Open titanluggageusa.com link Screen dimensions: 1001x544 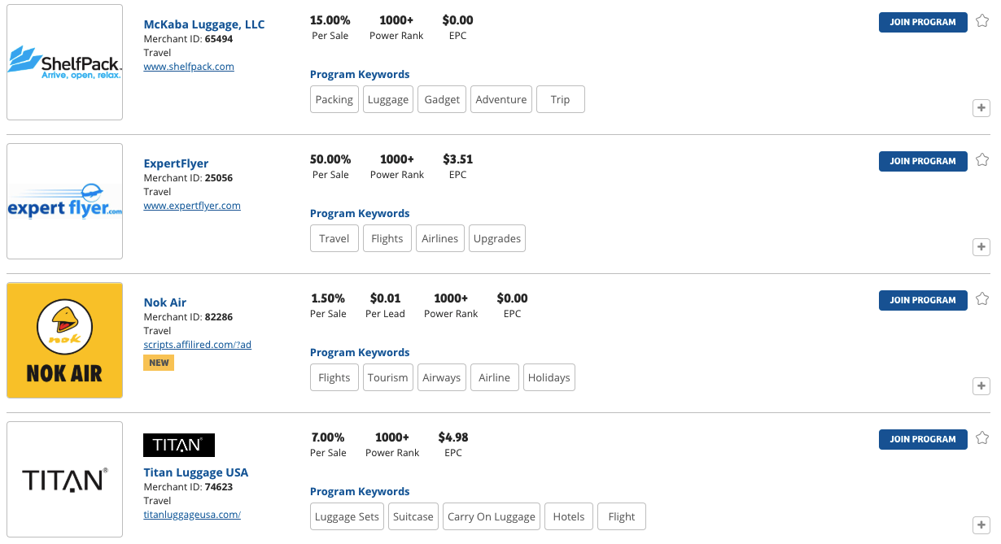(192, 515)
